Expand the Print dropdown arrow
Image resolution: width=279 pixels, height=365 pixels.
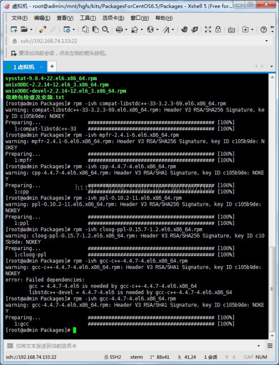pos(126,30)
